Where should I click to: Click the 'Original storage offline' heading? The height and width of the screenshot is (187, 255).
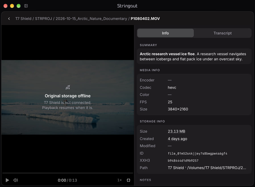(68, 96)
